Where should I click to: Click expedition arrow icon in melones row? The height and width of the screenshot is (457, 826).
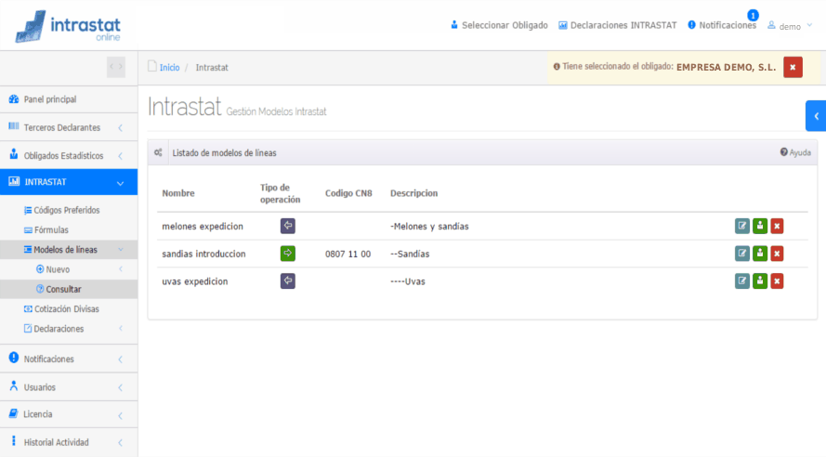click(x=288, y=226)
